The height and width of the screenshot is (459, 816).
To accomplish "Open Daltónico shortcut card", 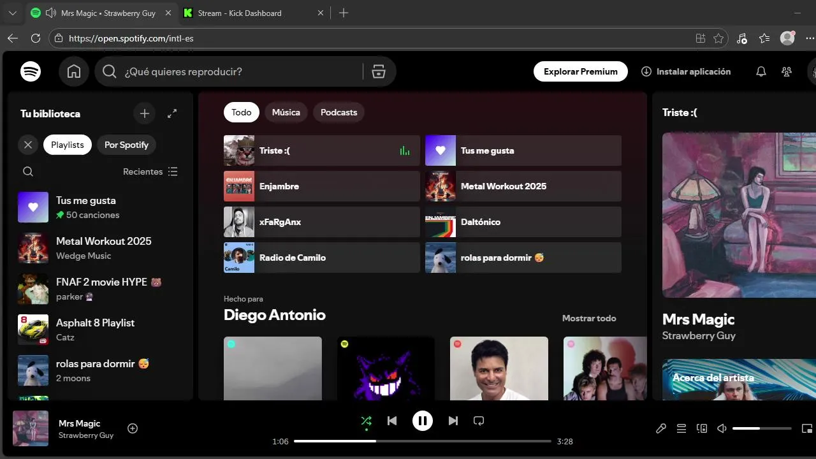I will tap(523, 222).
